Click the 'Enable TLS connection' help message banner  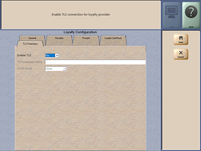(81, 15)
